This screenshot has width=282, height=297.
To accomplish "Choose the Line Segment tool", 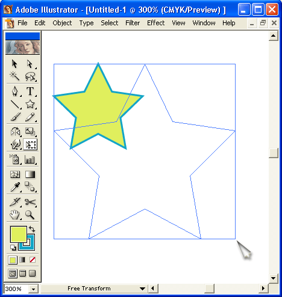I will [x=15, y=104].
